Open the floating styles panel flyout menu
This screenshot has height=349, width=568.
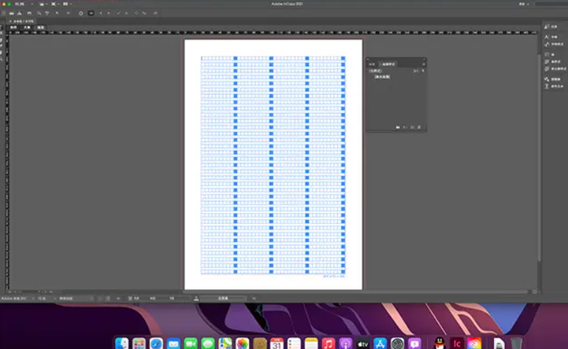pos(423,64)
